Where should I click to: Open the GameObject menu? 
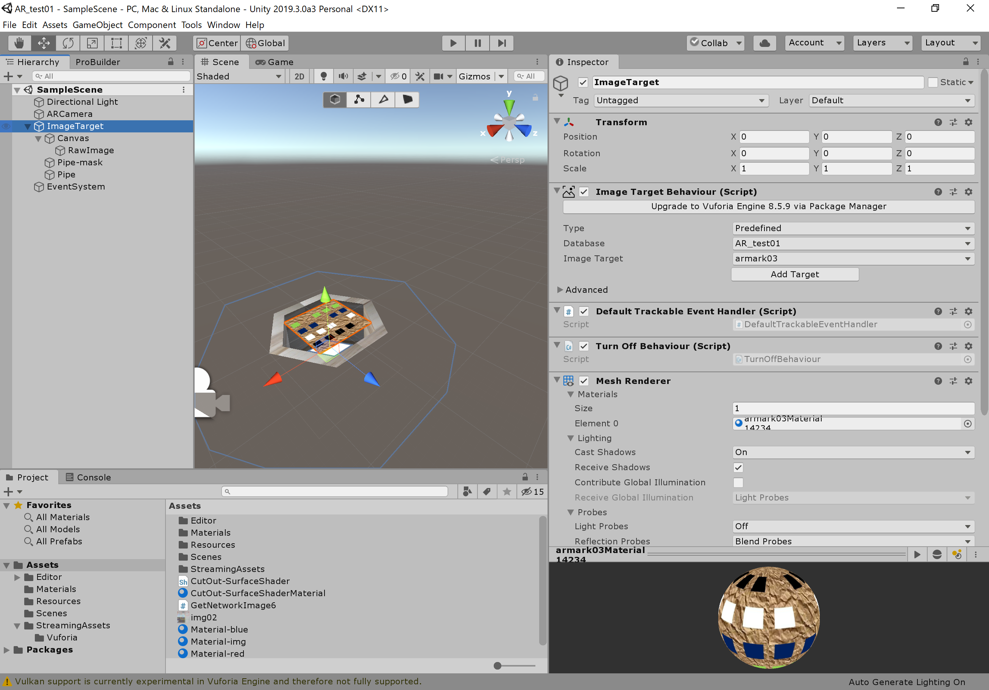click(97, 25)
